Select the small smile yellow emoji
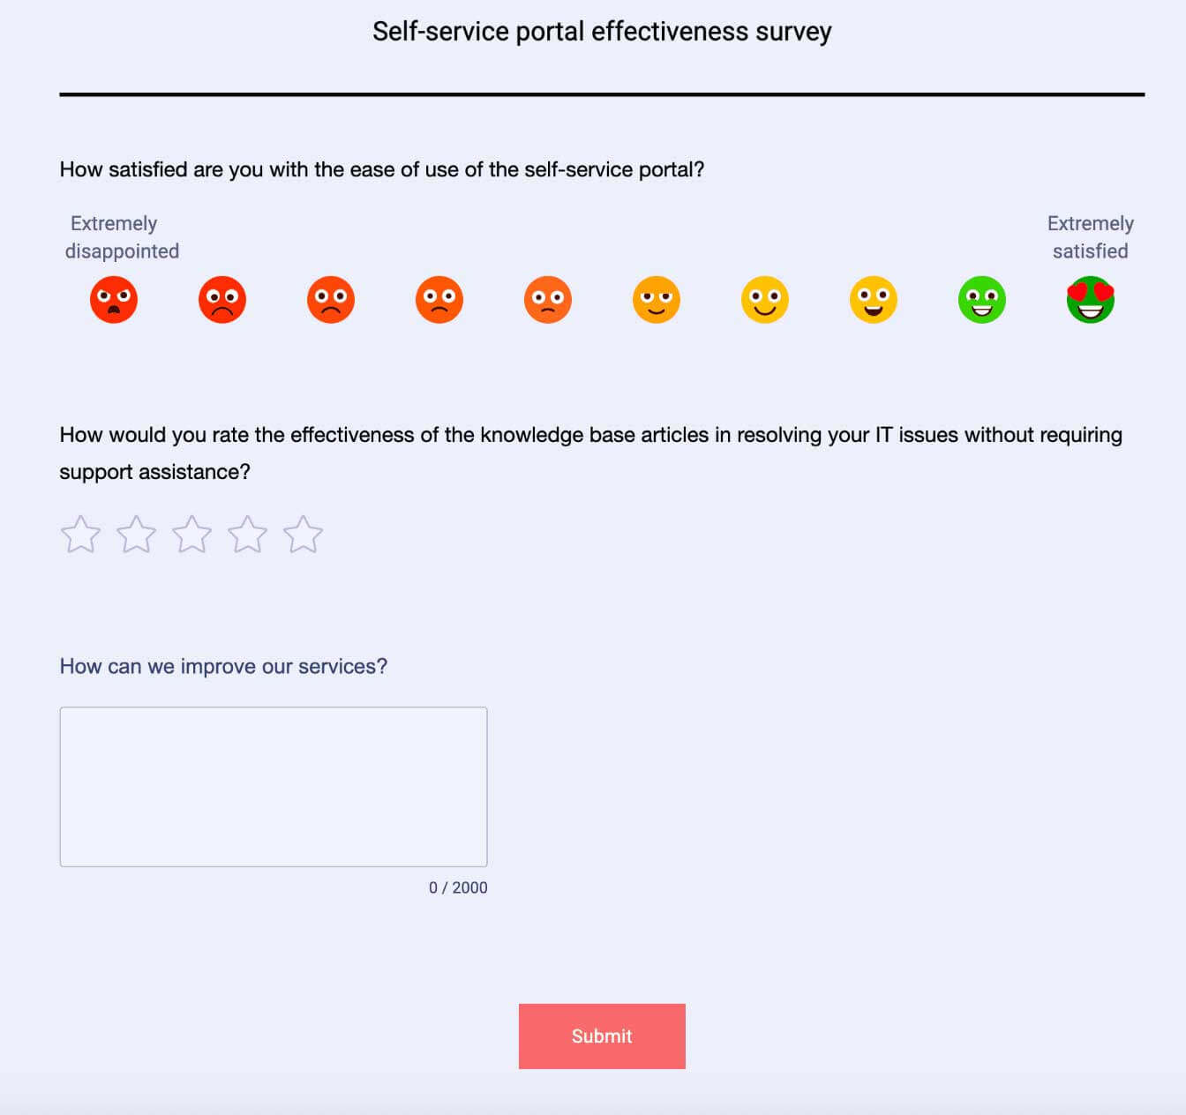The height and width of the screenshot is (1115, 1186). pos(657,300)
